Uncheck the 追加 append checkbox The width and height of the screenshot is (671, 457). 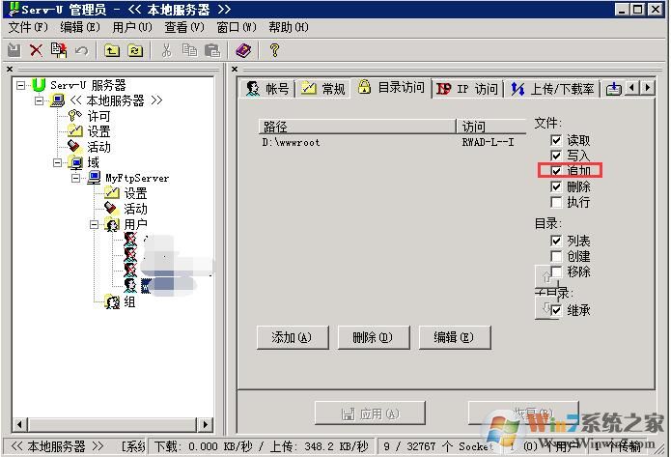point(556,170)
